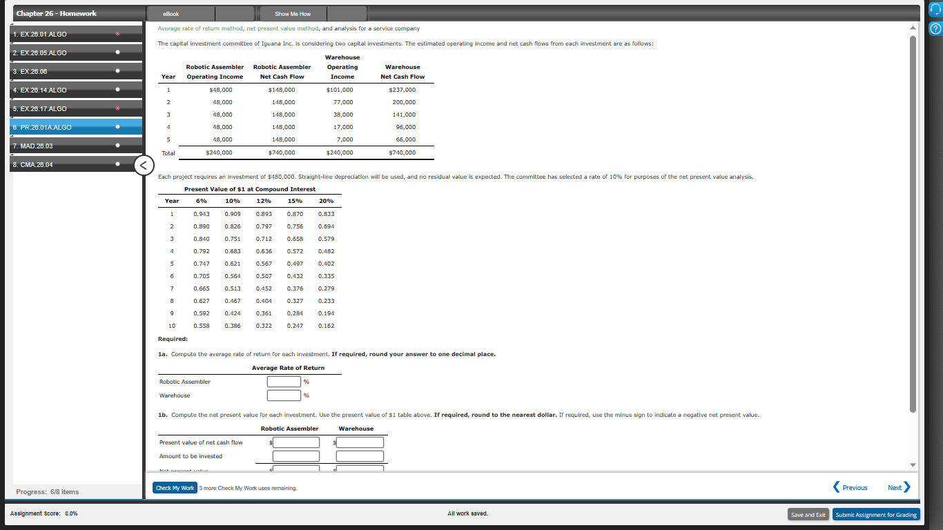Click the 7,000 Warehouse year 5 operating income

[345, 139]
